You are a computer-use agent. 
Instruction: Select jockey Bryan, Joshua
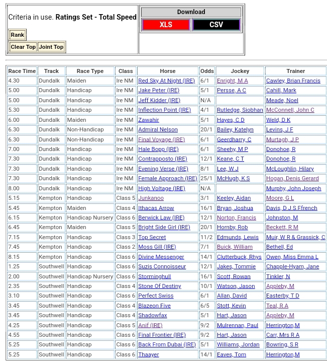pos(235,208)
